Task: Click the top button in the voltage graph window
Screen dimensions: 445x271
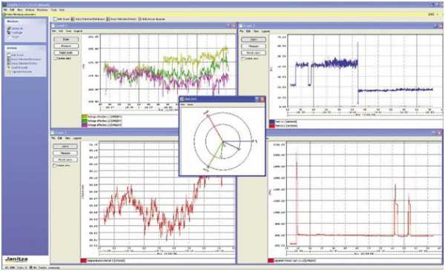Action: (66, 39)
